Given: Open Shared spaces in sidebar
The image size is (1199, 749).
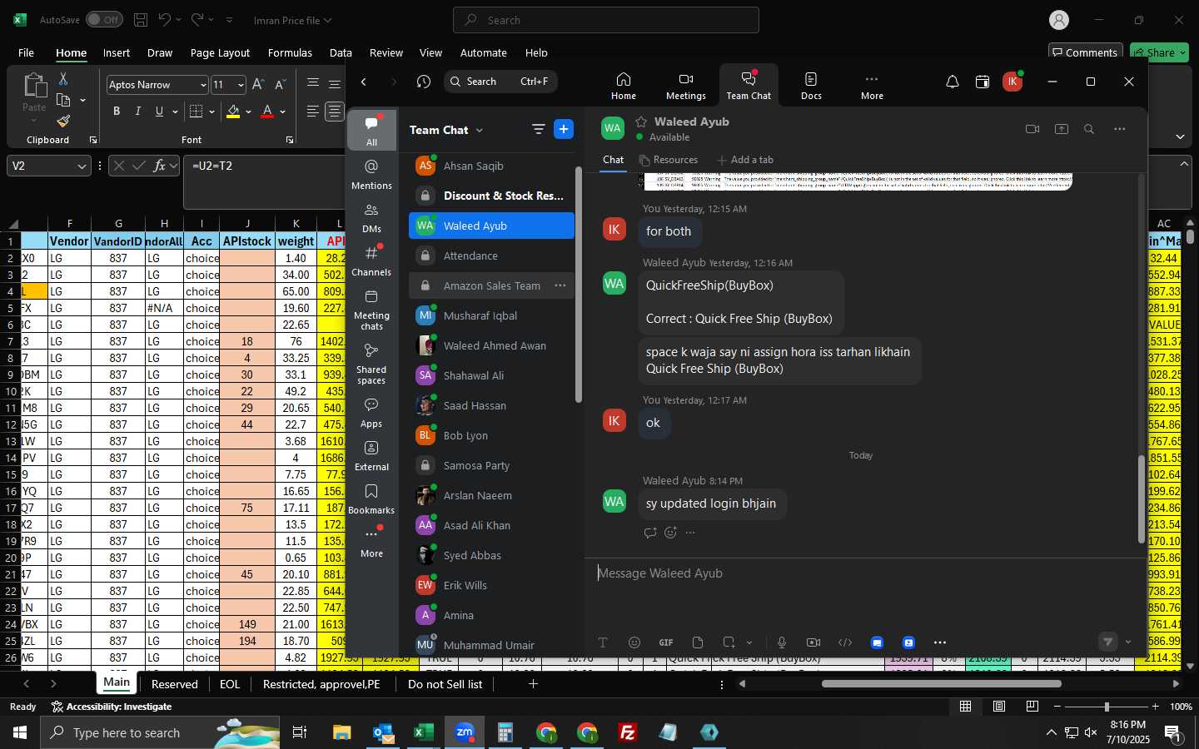Looking at the screenshot, I should pyautogui.click(x=371, y=364).
